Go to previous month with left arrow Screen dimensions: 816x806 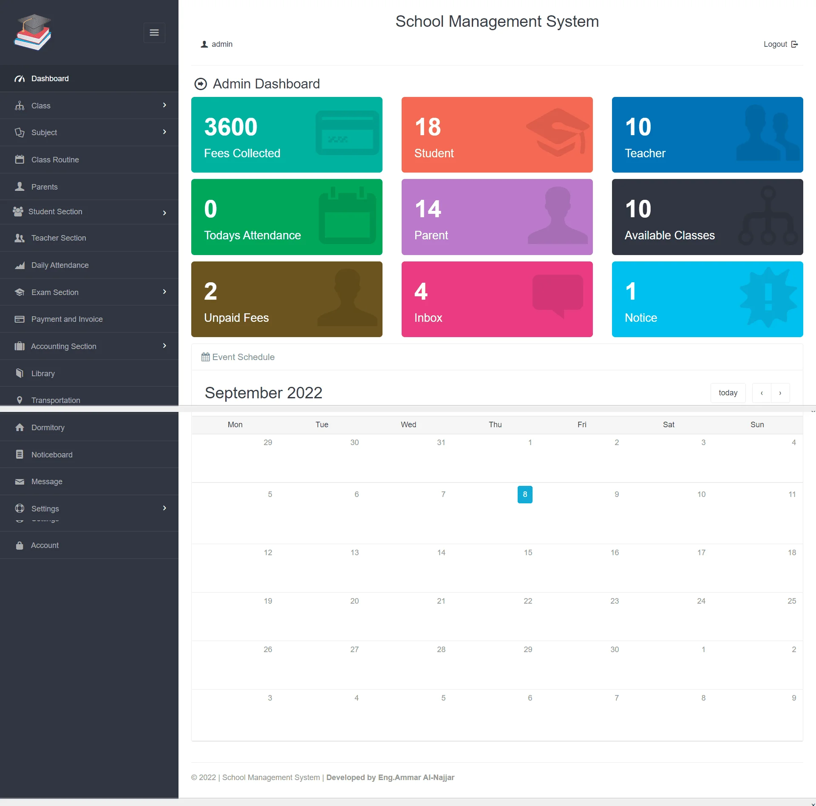click(762, 393)
